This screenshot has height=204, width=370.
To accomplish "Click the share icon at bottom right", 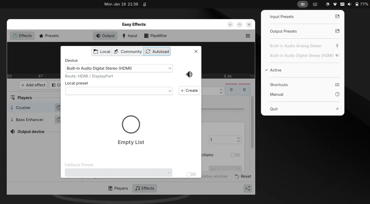I will [x=248, y=188].
